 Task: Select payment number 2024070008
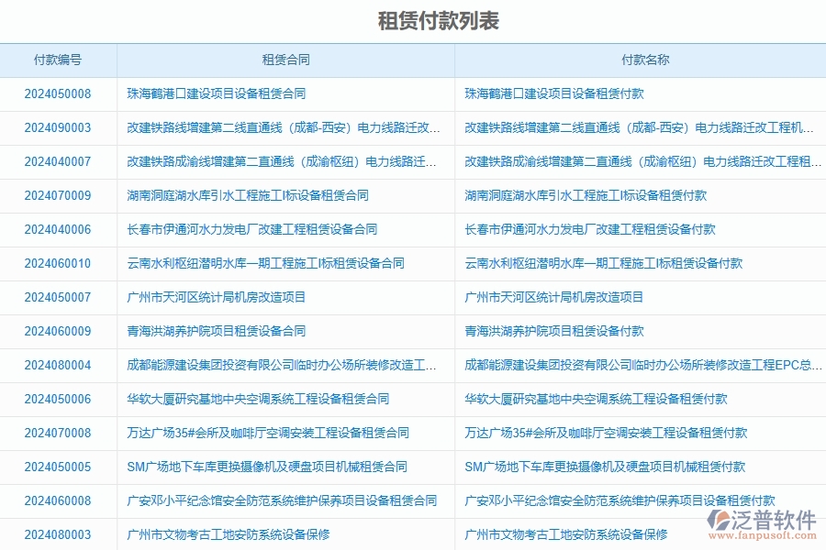57,433
